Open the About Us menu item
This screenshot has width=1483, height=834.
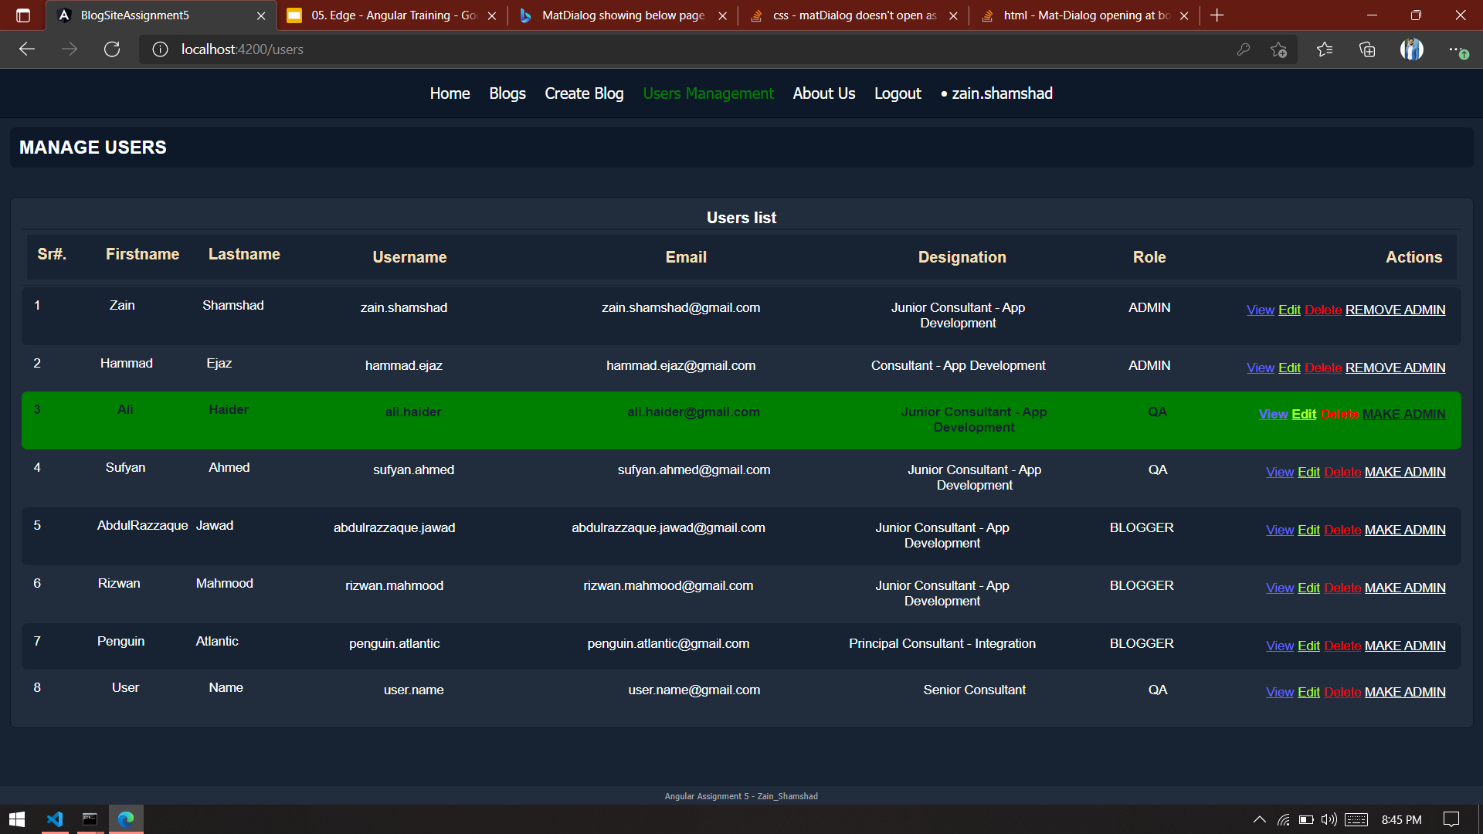823,93
